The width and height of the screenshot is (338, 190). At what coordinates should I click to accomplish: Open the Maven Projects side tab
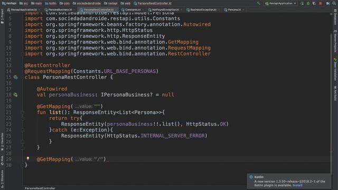pos(335,41)
